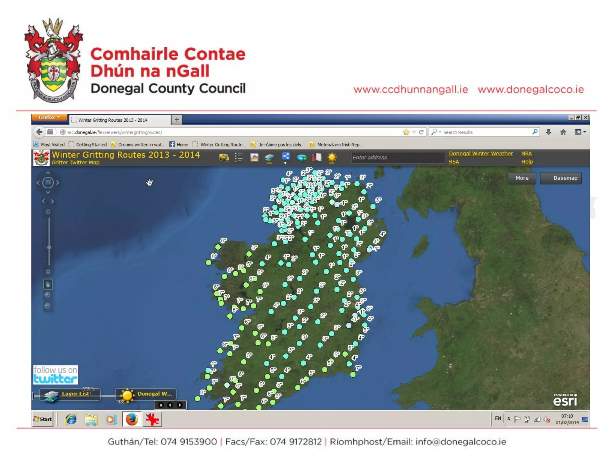
Task: Open the legend list widget icon
Action: pyautogui.click(x=239, y=157)
